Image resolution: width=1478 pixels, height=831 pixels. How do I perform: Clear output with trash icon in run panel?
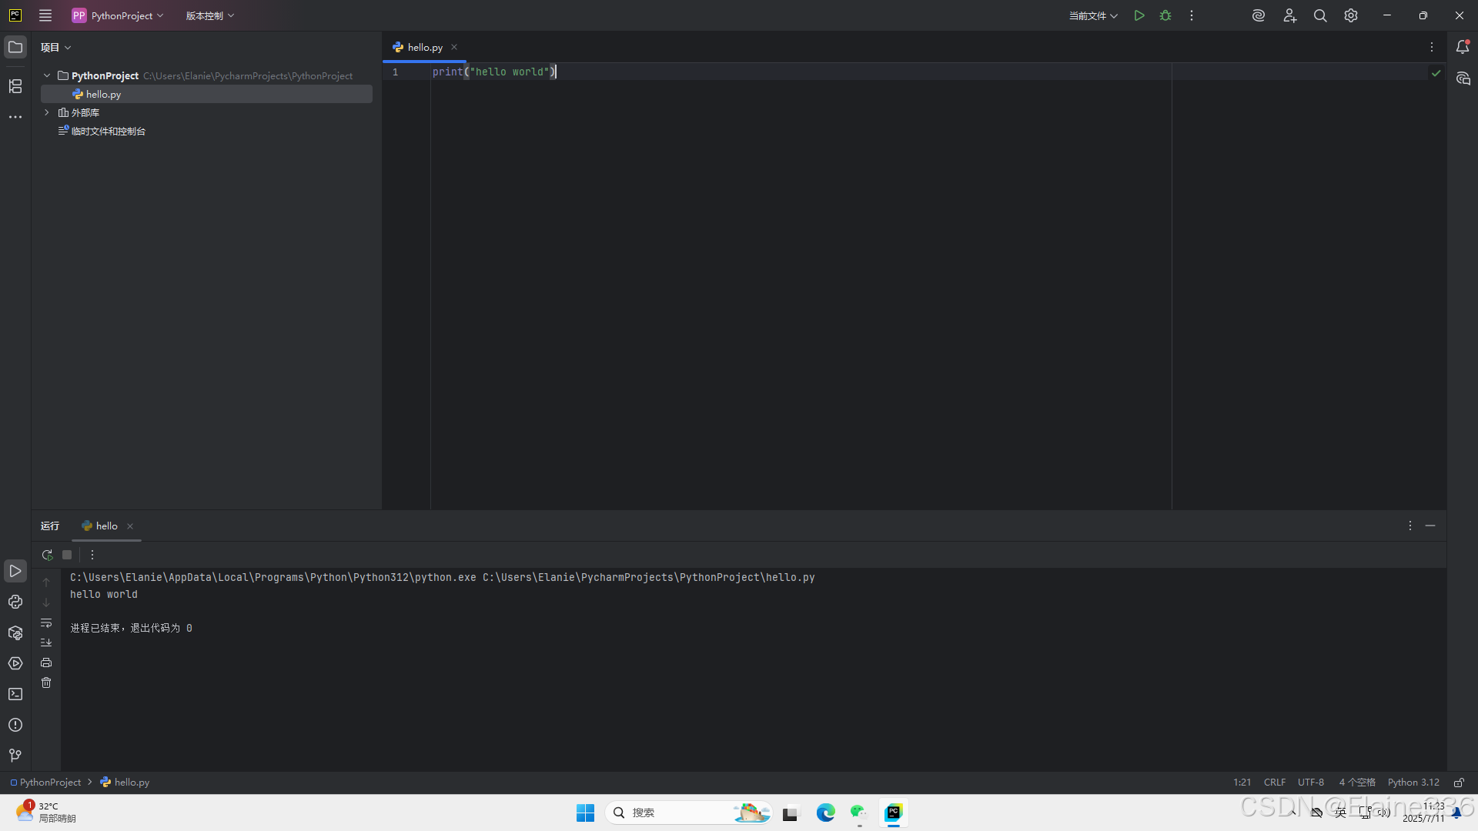(x=46, y=682)
